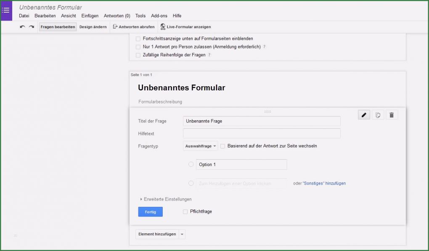Select the Option 1 radio button
This screenshot has width=429, height=251.
pyautogui.click(x=191, y=164)
